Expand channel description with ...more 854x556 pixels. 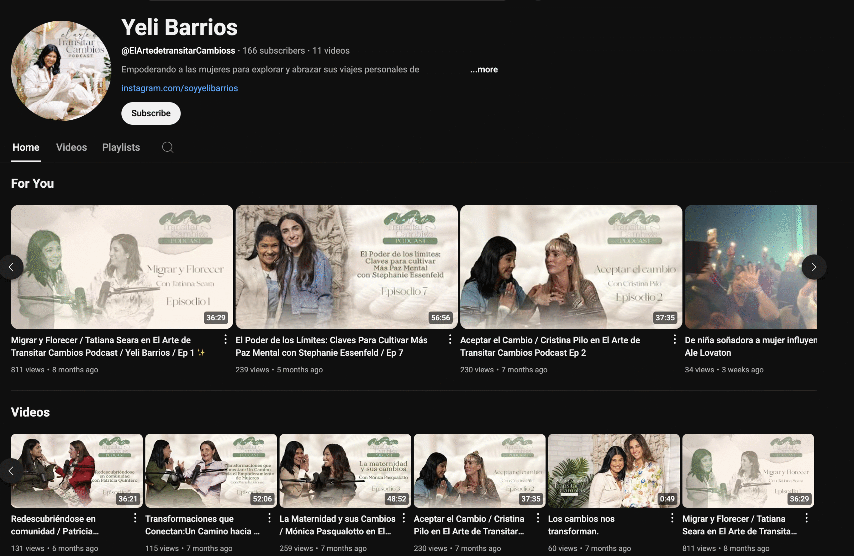[484, 70]
